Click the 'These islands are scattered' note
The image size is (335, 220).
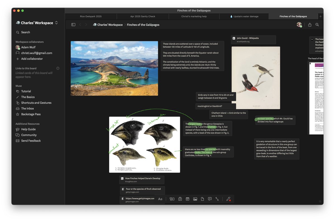point(192,56)
